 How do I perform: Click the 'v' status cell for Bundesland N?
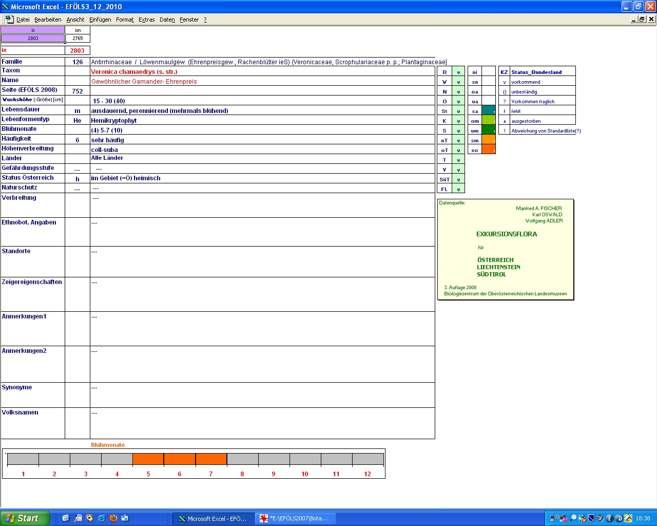tap(458, 91)
